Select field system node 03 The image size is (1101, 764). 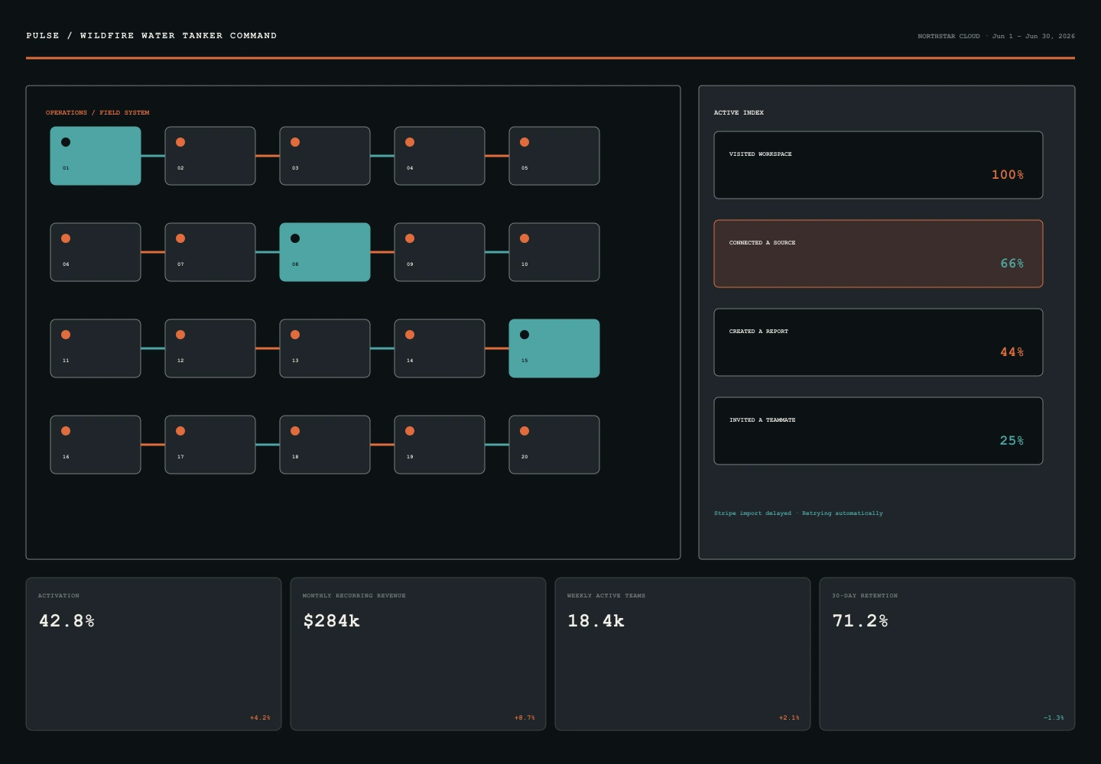(325, 156)
